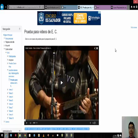Toggle video fullscreen icon

pos(97,123)
